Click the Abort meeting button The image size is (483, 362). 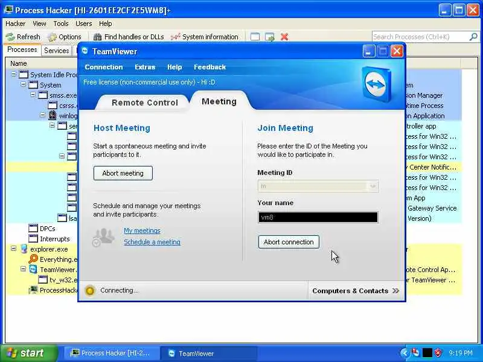(123, 173)
